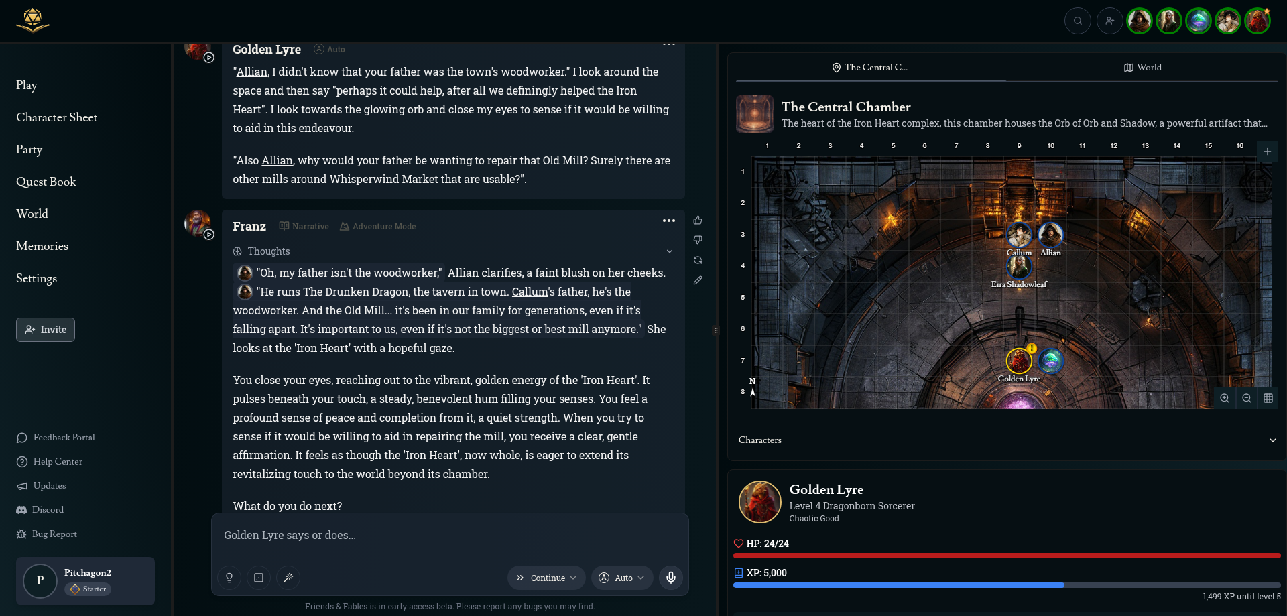The width and height of the screenshot is (1287, 616).
Task: Click the Golden Lyre message input field
Action: (x=449, y=536)
